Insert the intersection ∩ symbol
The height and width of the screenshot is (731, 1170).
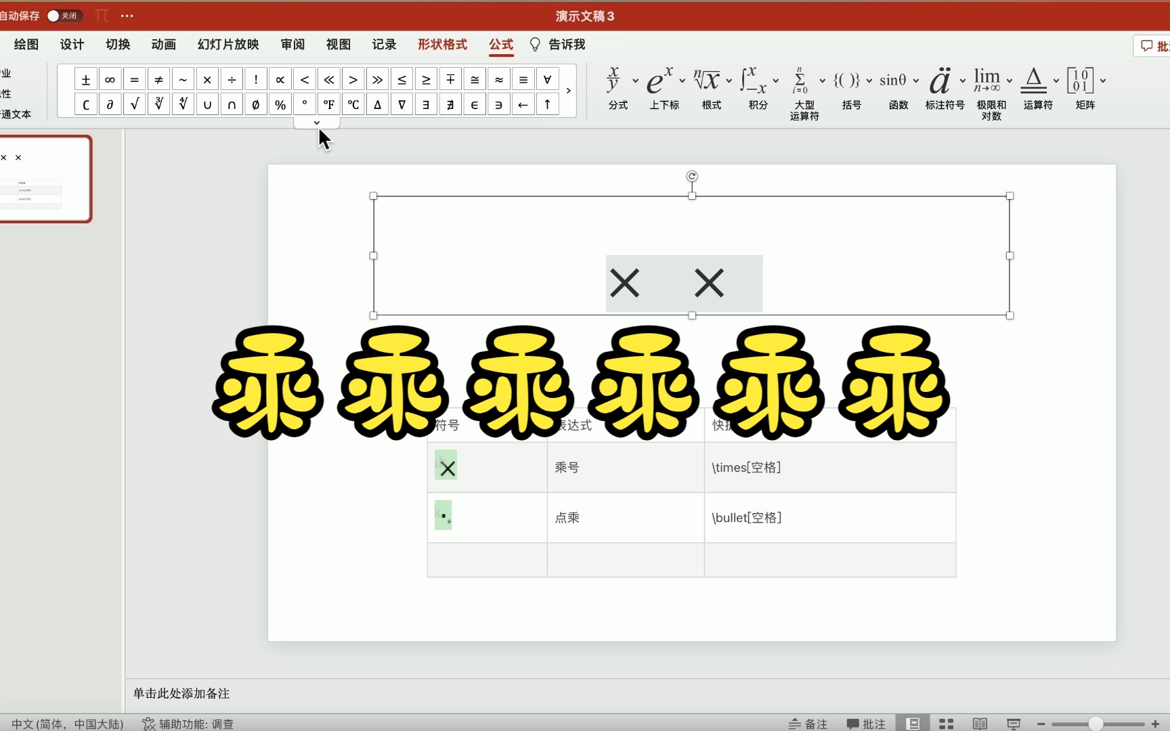point(232,104)
